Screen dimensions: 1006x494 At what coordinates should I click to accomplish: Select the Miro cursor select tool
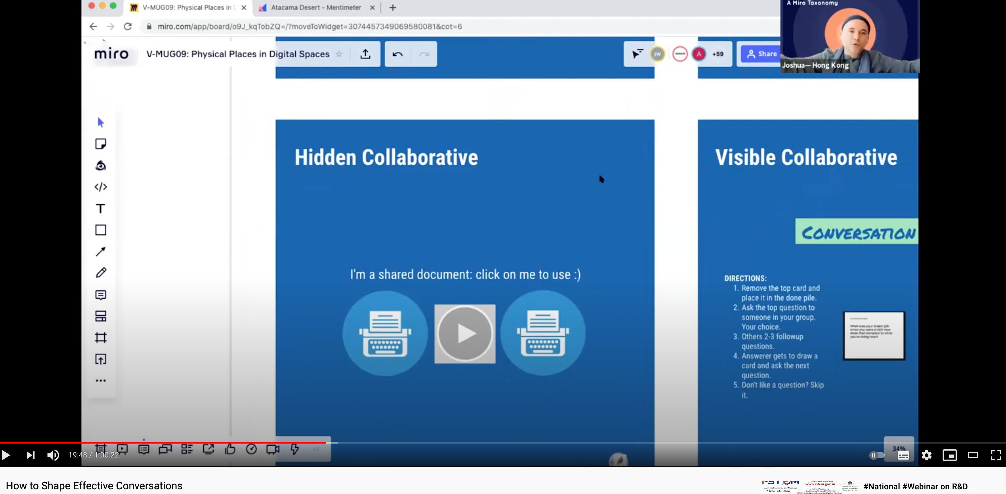(x=101, y=122)
